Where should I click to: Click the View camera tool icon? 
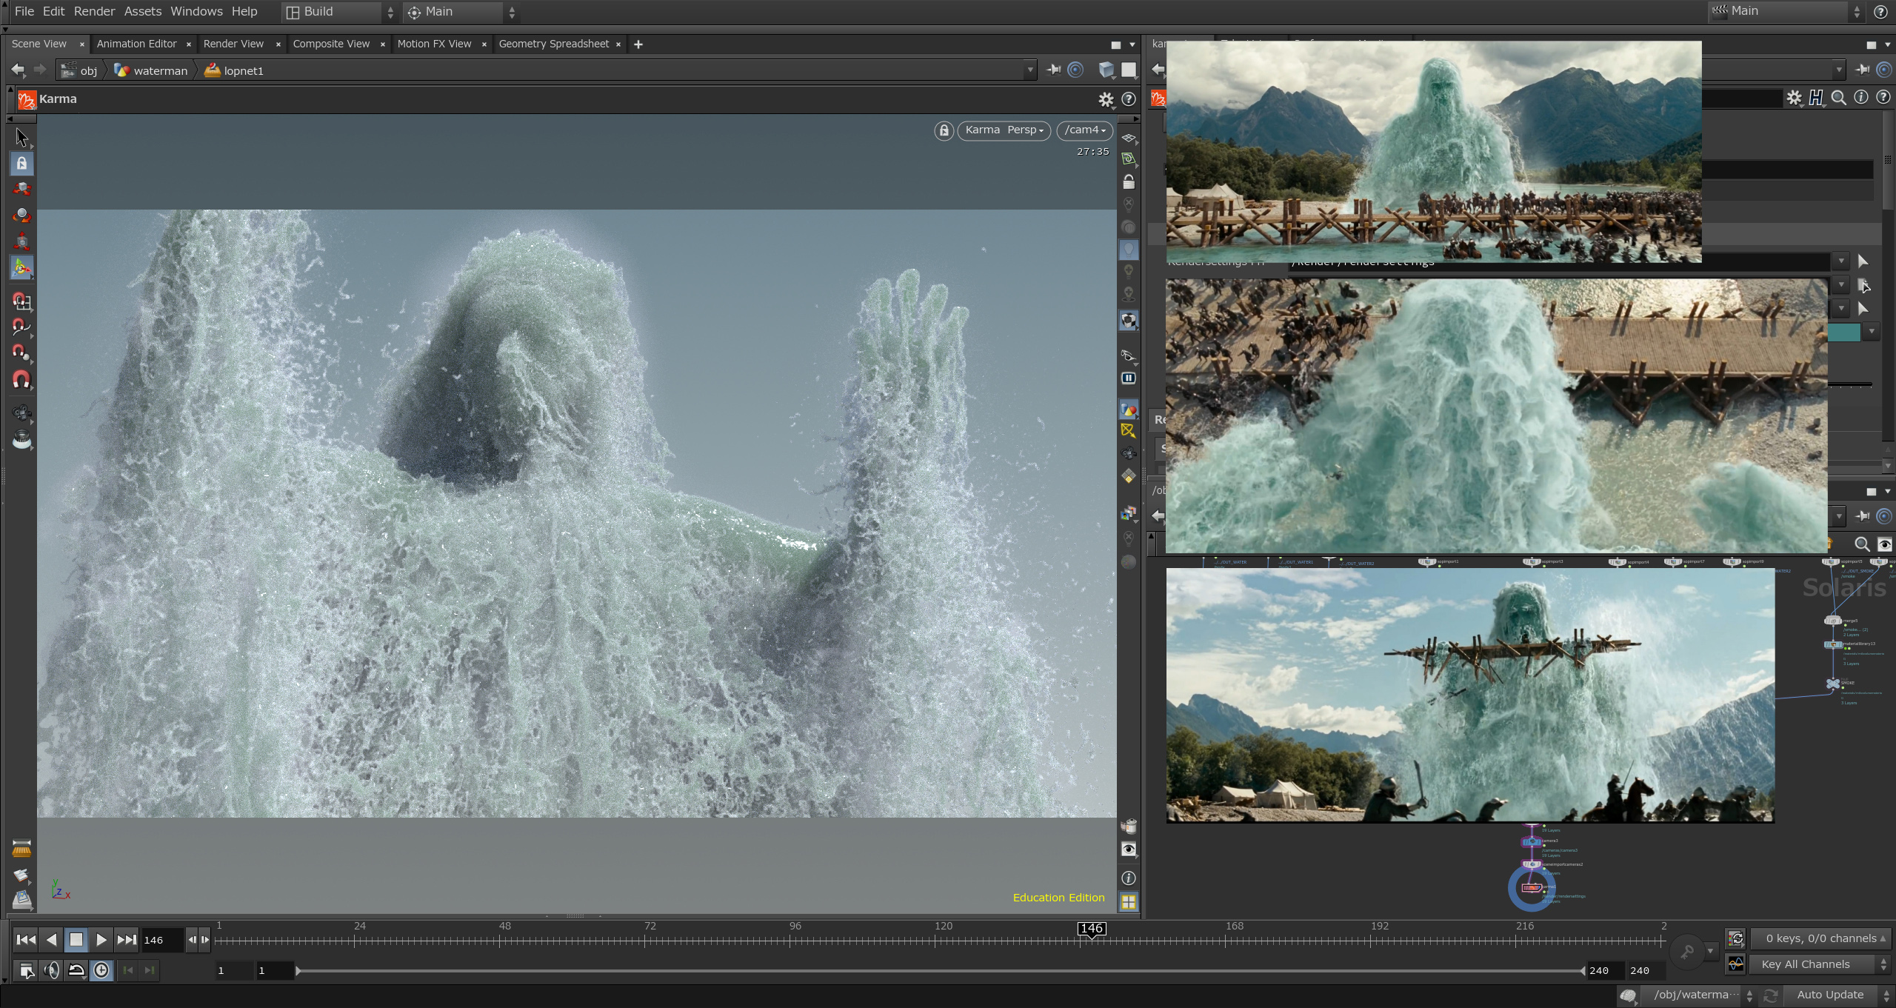(x=21, y=413)
